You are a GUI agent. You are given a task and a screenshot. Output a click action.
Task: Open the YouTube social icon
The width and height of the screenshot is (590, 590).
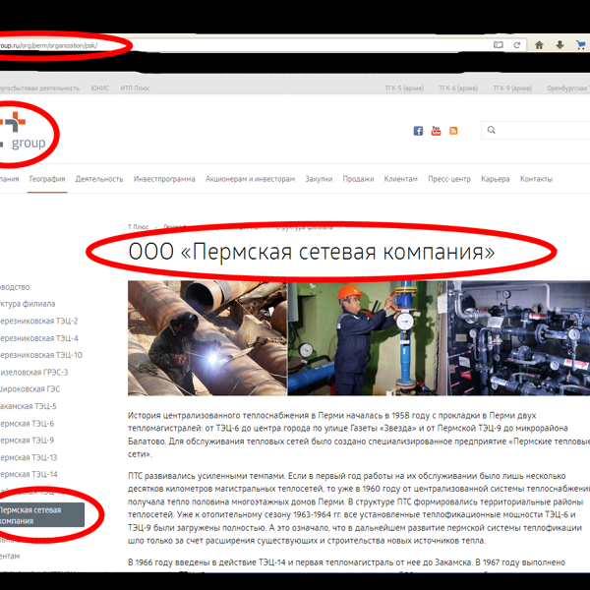tap(436, 131)
